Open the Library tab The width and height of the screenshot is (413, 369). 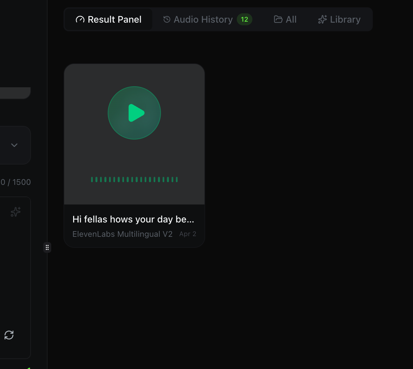[x=345, y=19]
